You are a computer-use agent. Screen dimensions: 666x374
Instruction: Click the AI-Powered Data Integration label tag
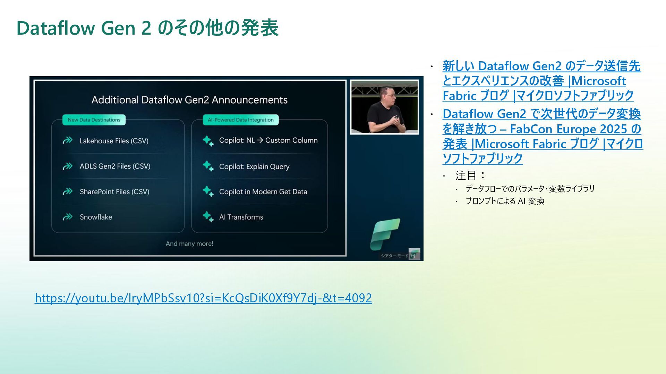point(240,120)
